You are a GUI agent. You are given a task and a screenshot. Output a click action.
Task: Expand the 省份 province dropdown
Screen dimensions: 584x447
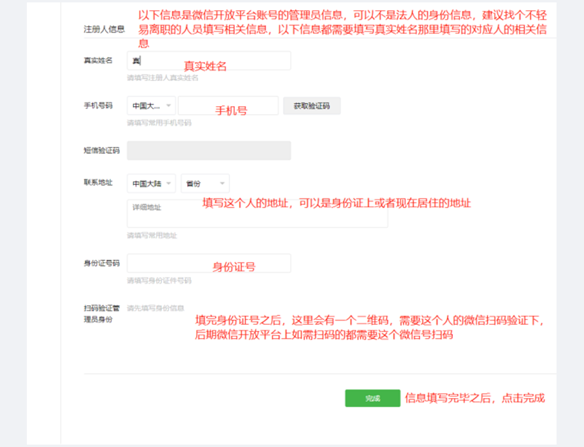click(x=205, y=184)
